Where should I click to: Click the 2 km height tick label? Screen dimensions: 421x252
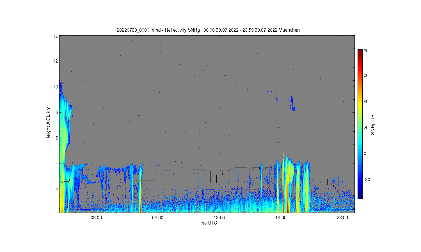coord(57,189)
